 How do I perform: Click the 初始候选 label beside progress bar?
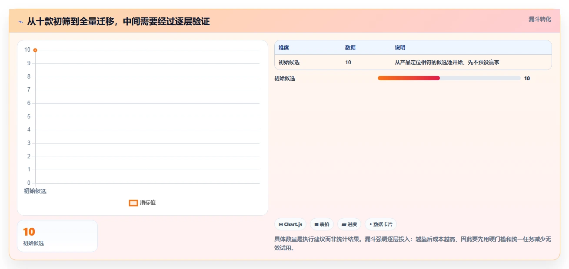coord(285,79)
